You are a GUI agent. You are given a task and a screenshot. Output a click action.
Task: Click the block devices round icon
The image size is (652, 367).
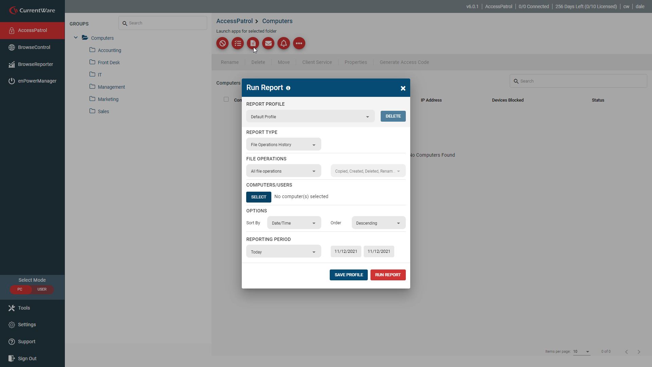[222, 43]
